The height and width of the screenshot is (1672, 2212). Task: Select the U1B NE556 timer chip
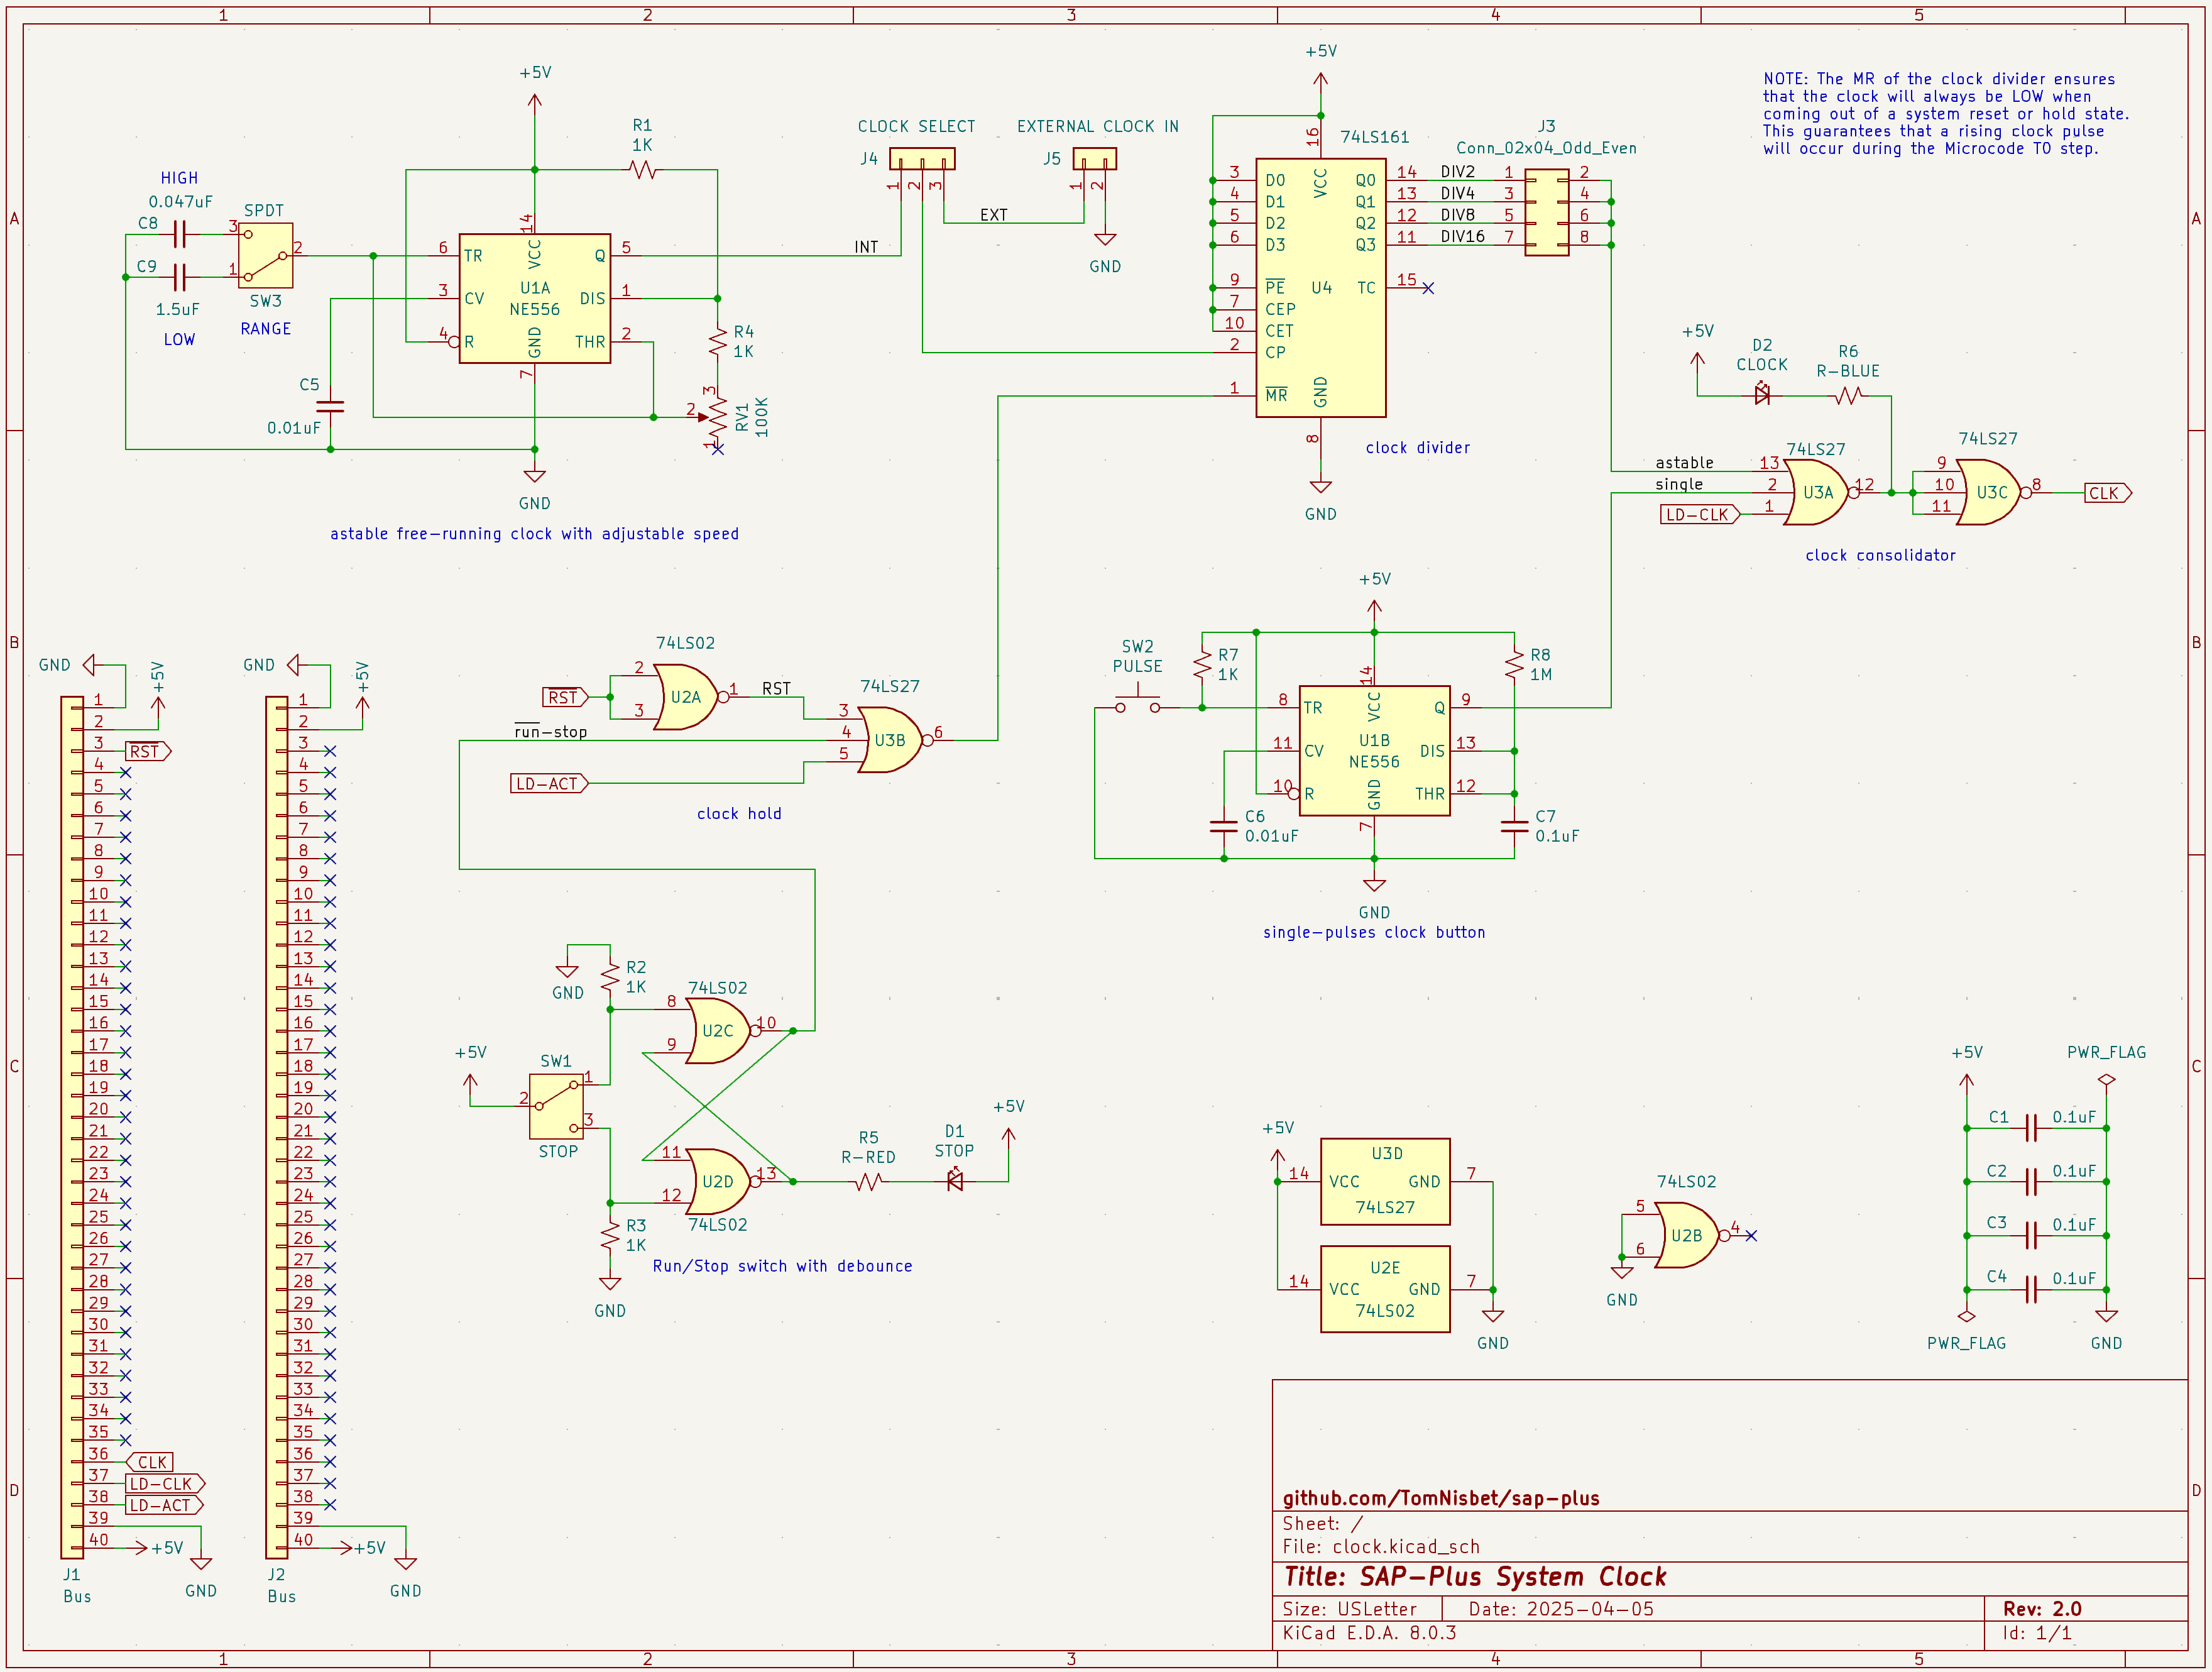point(1374,750)
